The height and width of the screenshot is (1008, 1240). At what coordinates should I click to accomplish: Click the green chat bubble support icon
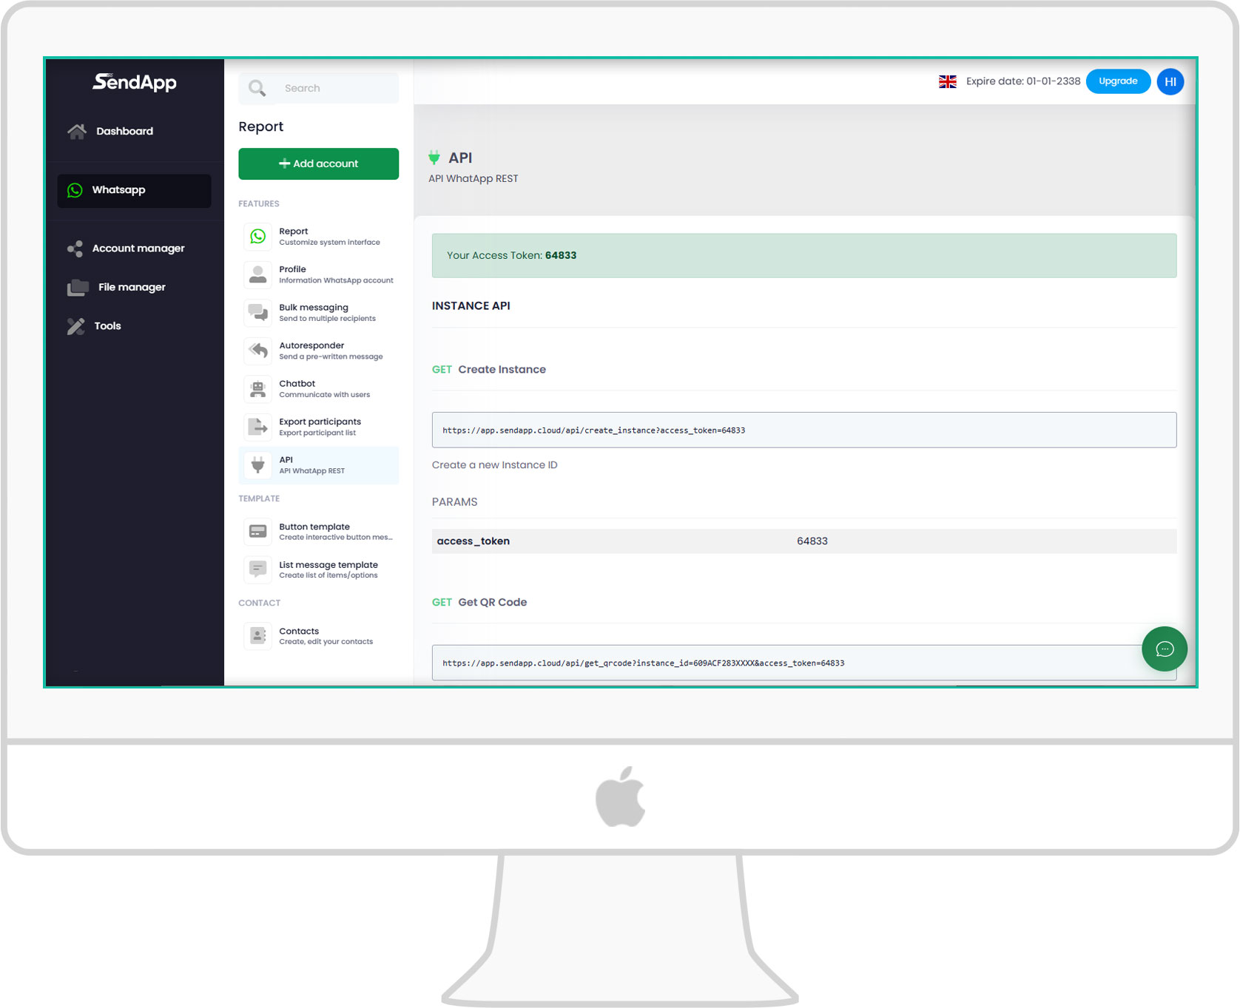[x=1164, y=649]
